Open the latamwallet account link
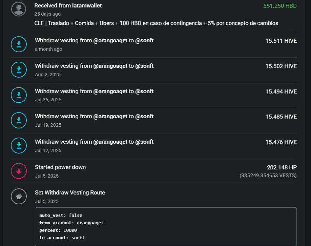This screenshot has height=246, width=311. coord(87,5)
